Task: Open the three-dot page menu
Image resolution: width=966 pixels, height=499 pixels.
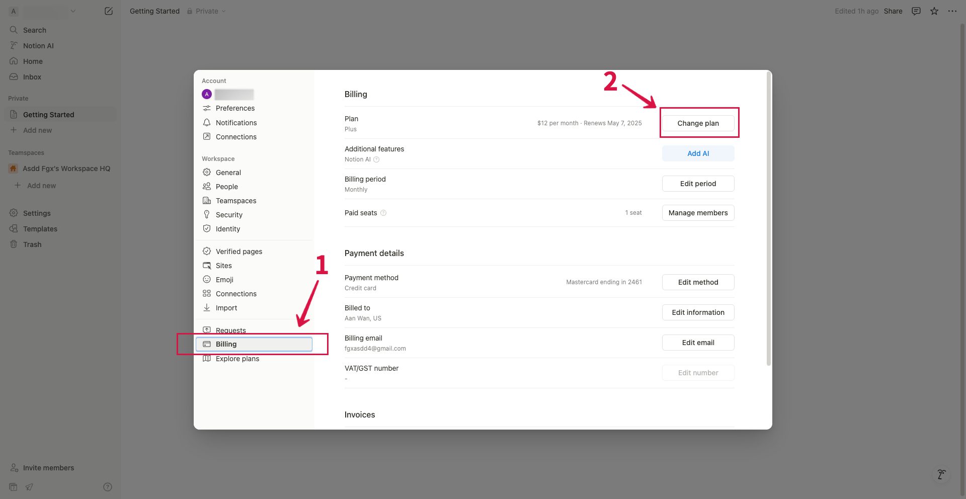Action: [x=952, y=11]
